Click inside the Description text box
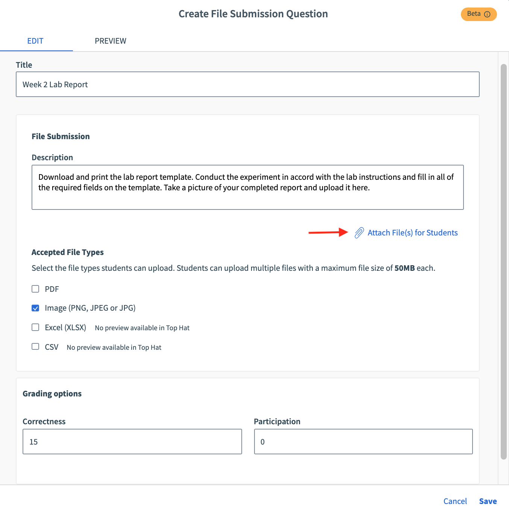509x513 pixels. coord(247,187)
